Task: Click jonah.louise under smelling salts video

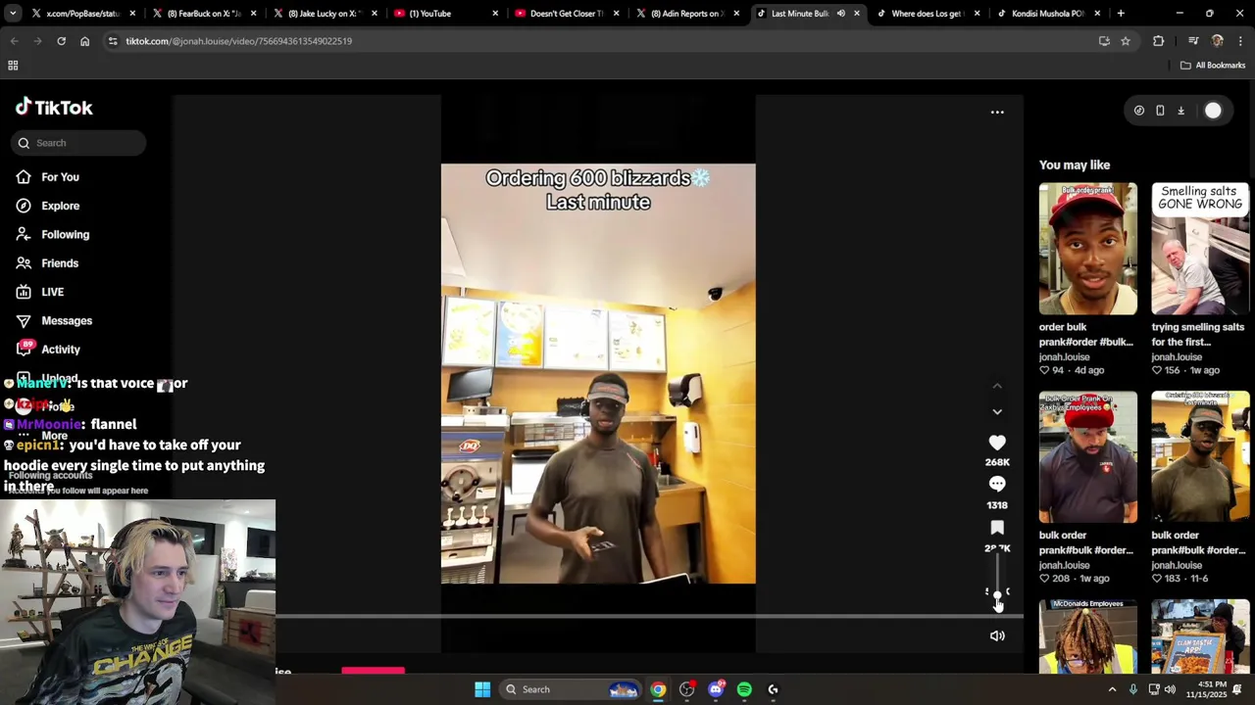Action: [1176, 357]
